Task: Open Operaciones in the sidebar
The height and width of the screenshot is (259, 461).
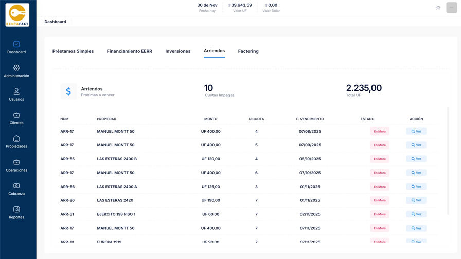Action: 16,162
